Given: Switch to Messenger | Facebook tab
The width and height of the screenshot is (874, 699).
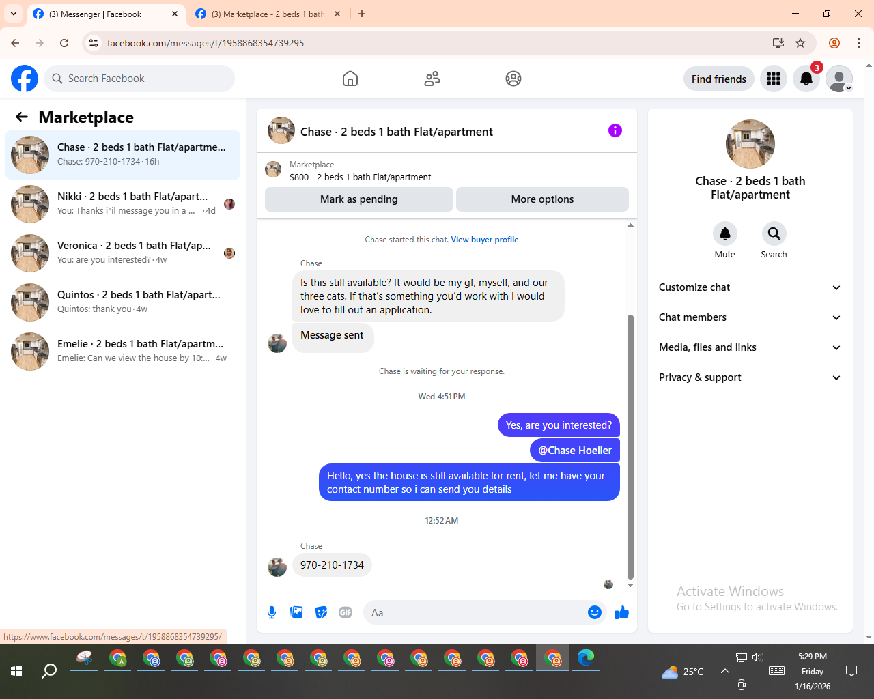Looking at the screenshot, I should point(107,14).
